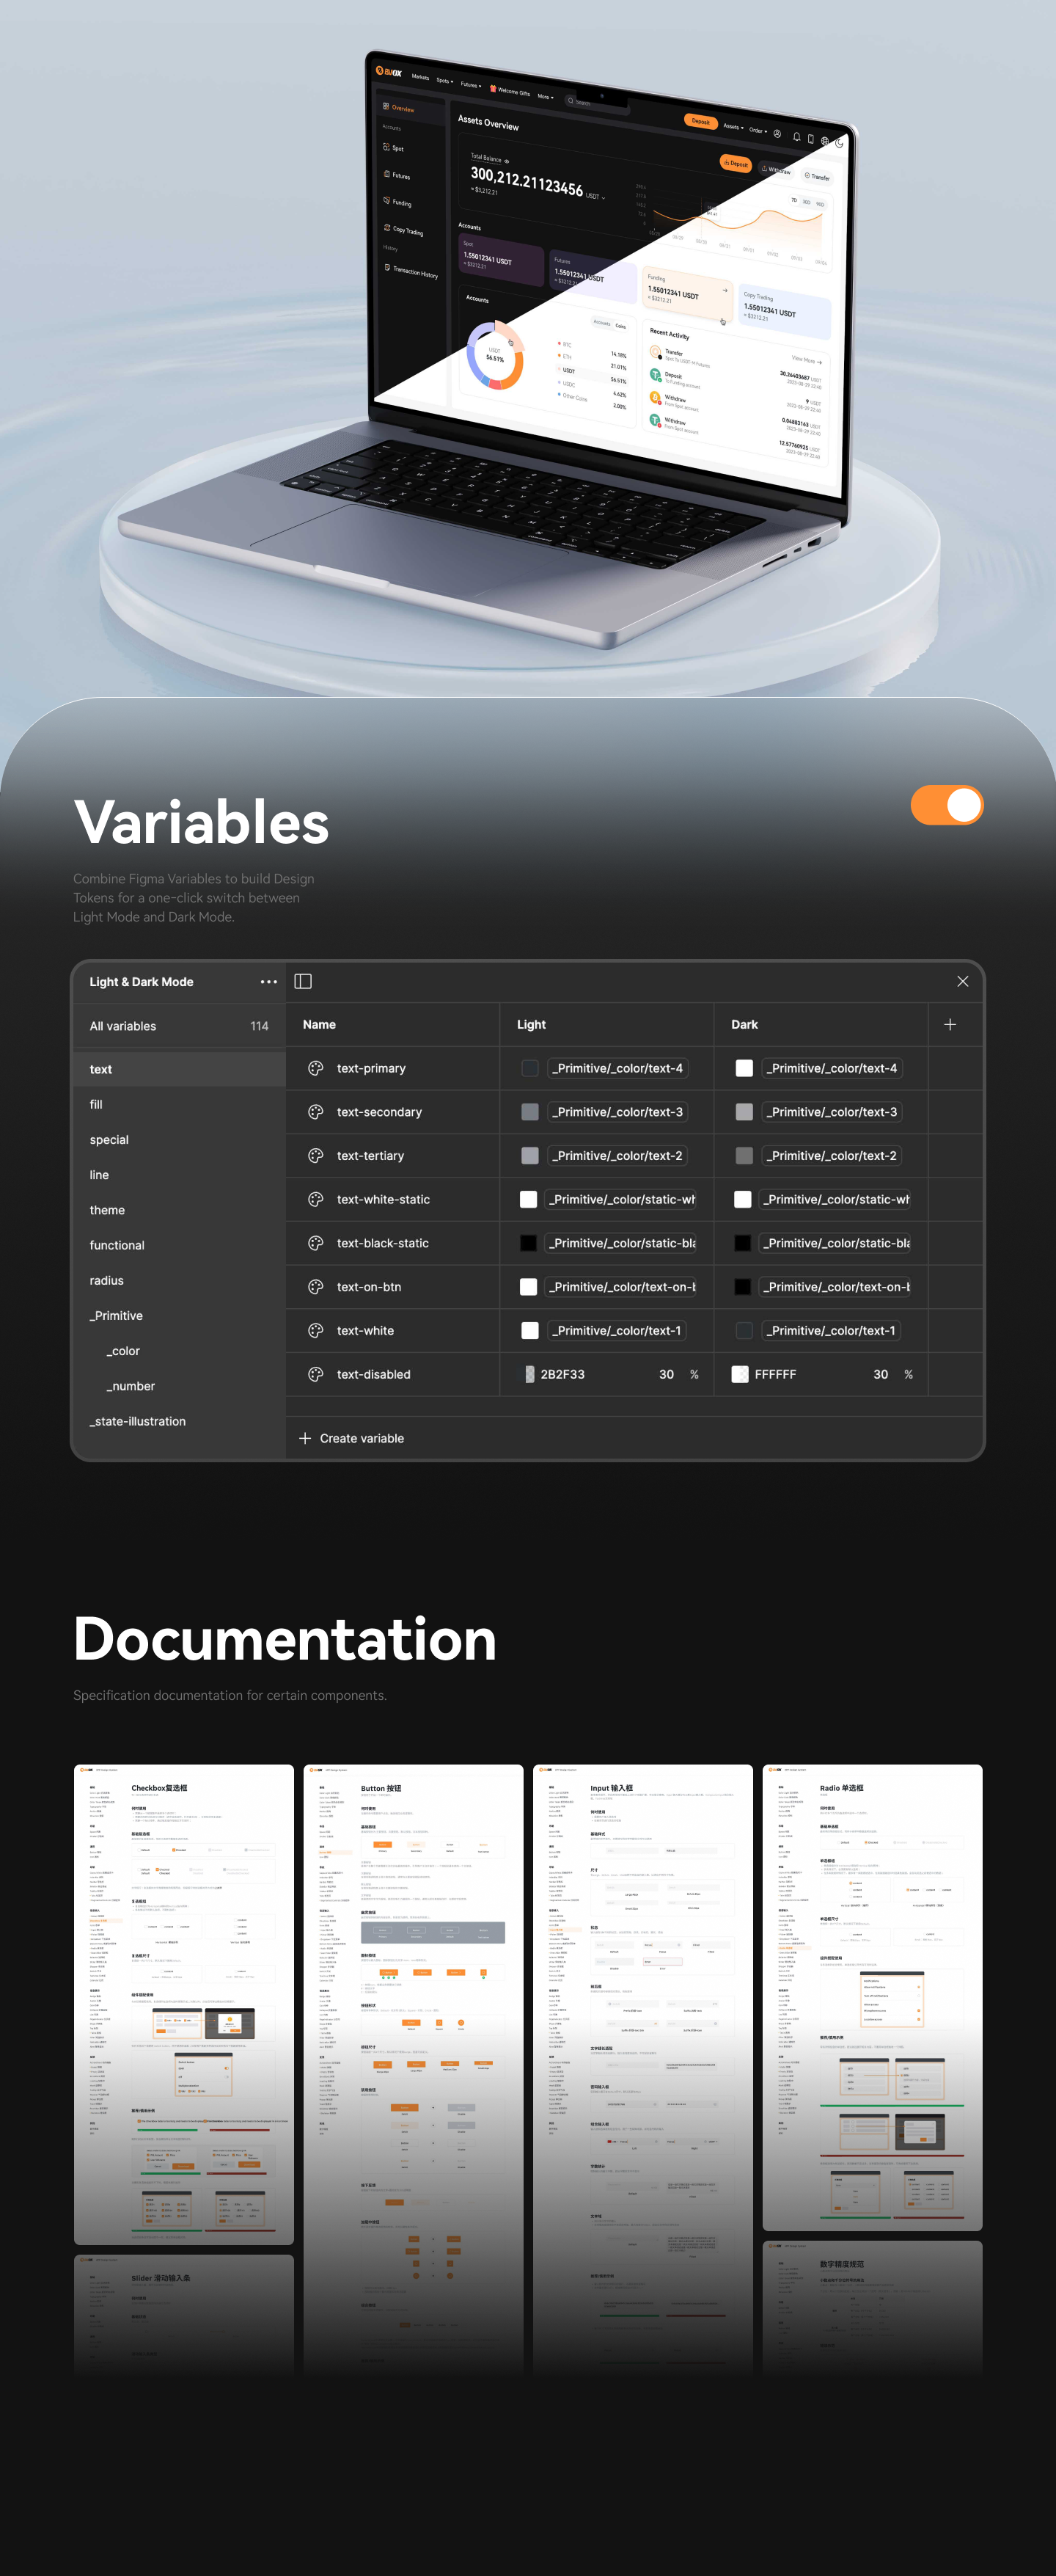Click text-tertiary Dark color swatch
Screen dimensions: 1056x2576
744,1156
